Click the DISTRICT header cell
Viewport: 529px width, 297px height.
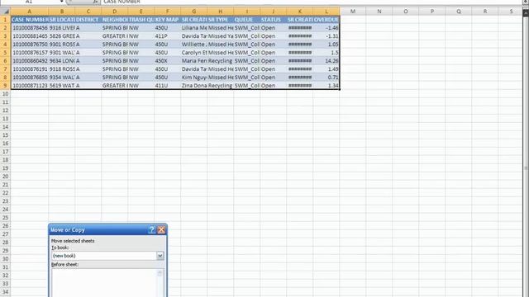coord(88,20)
